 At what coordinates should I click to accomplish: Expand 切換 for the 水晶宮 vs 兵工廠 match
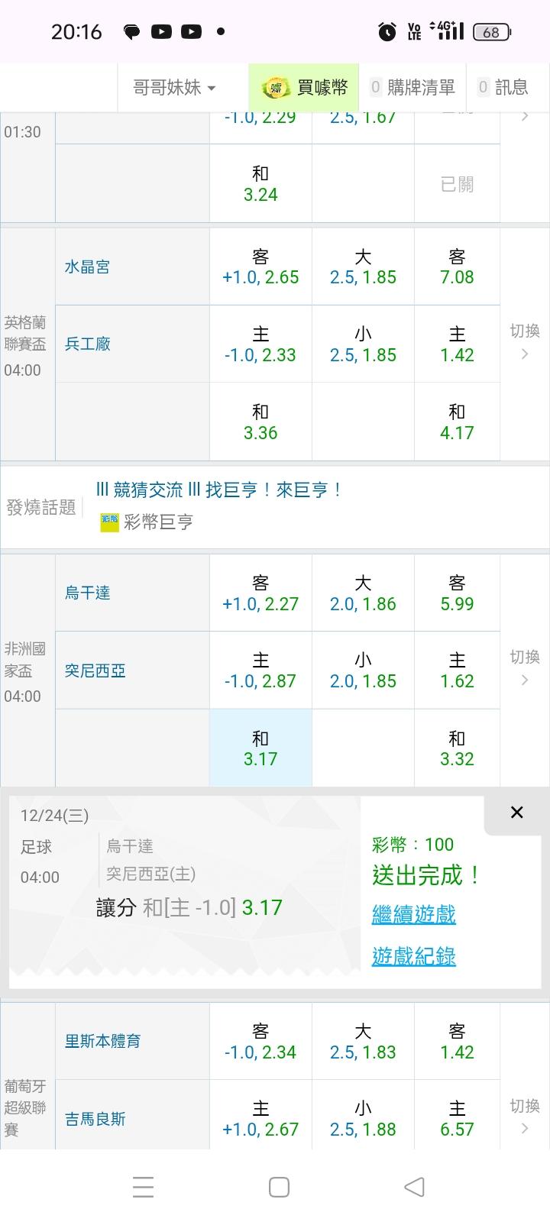[524, 342]
